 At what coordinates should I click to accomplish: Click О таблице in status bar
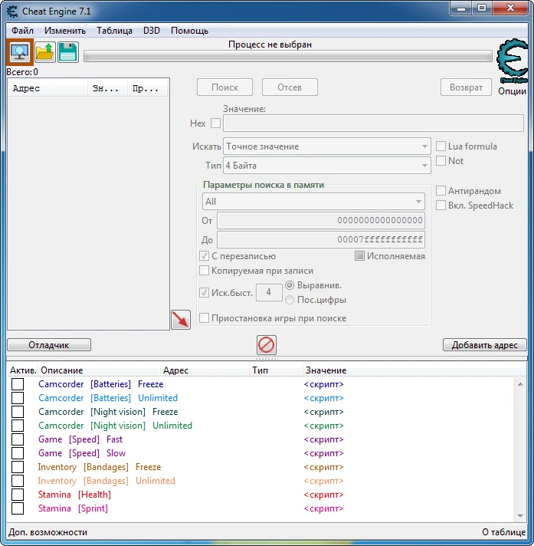pos(503,532)
